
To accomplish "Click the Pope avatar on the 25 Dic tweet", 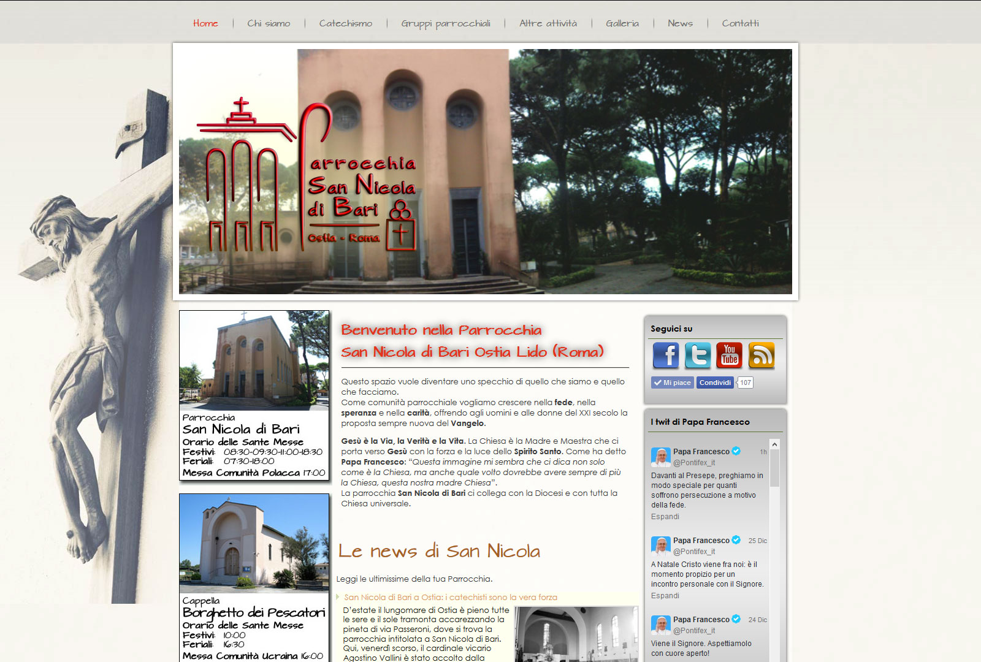I will pyautogui.click(x=661, y=546).
